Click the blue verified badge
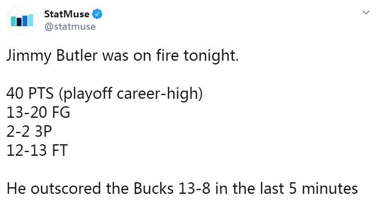Viewport: 384px width, 205px height. pyautogui.click(x=97, y=14)
